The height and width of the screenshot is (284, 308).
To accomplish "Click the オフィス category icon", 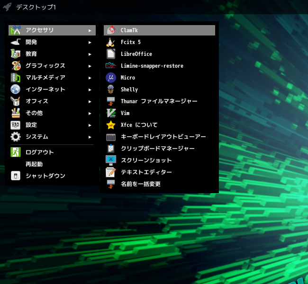I will pyautogui.click(x=16, y=101).
